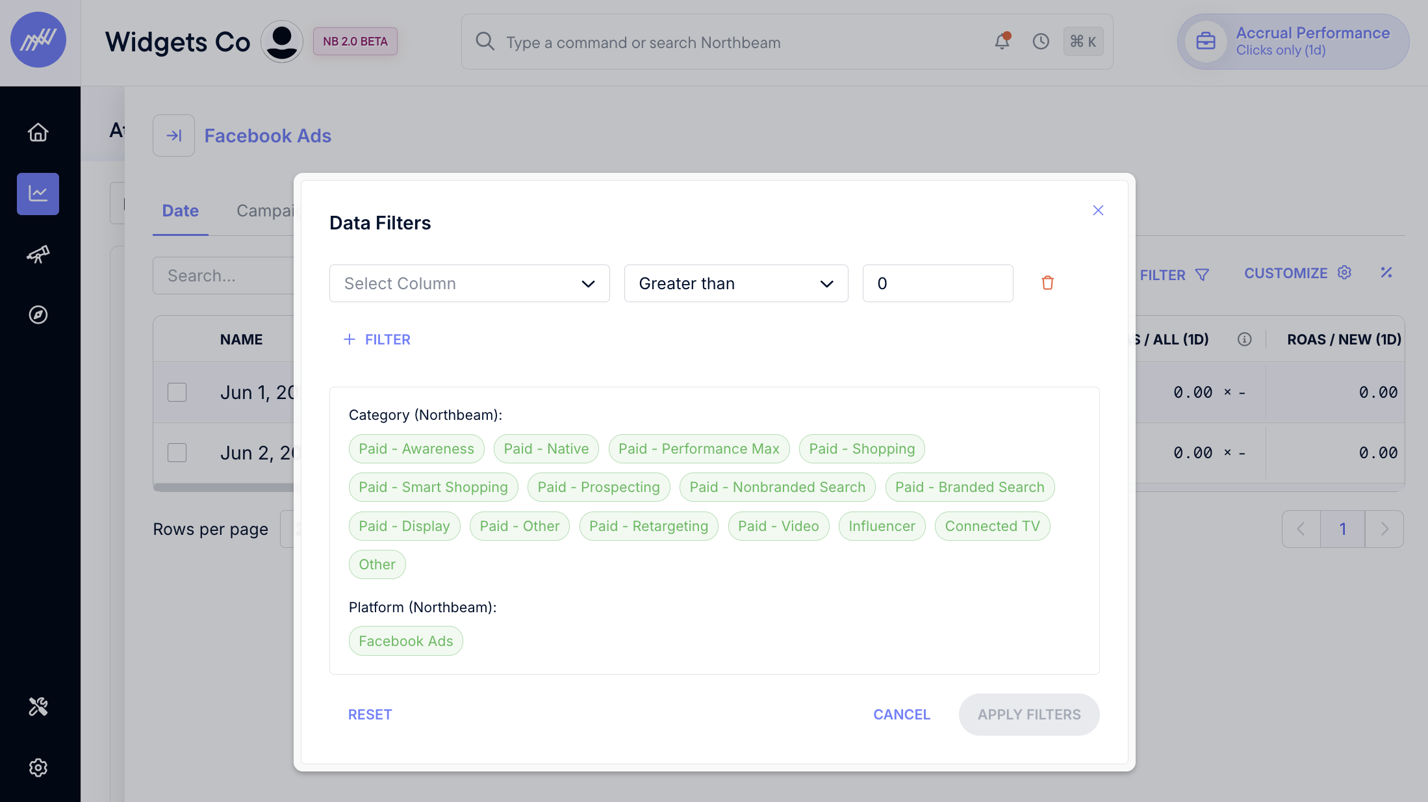Open the telescope sidebar icon
Viewport: 1428px width, 802px height.
tap(38, 254)
